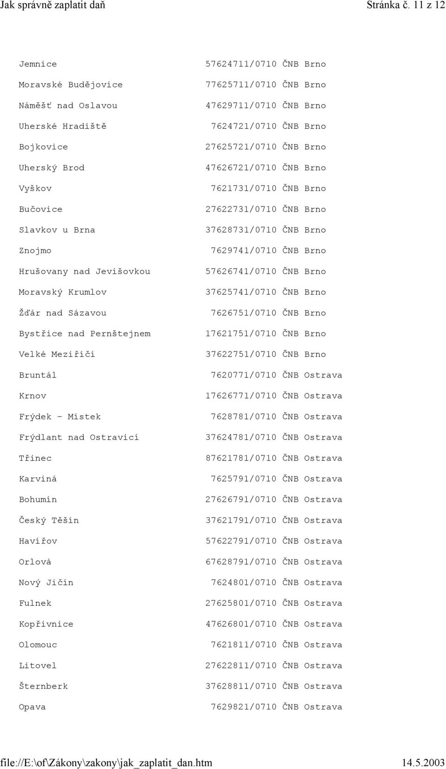Screen dimensions: 446x769
Task: Click the page number 'Stránka č. 11 z 12'
Action: pos(406,6)
